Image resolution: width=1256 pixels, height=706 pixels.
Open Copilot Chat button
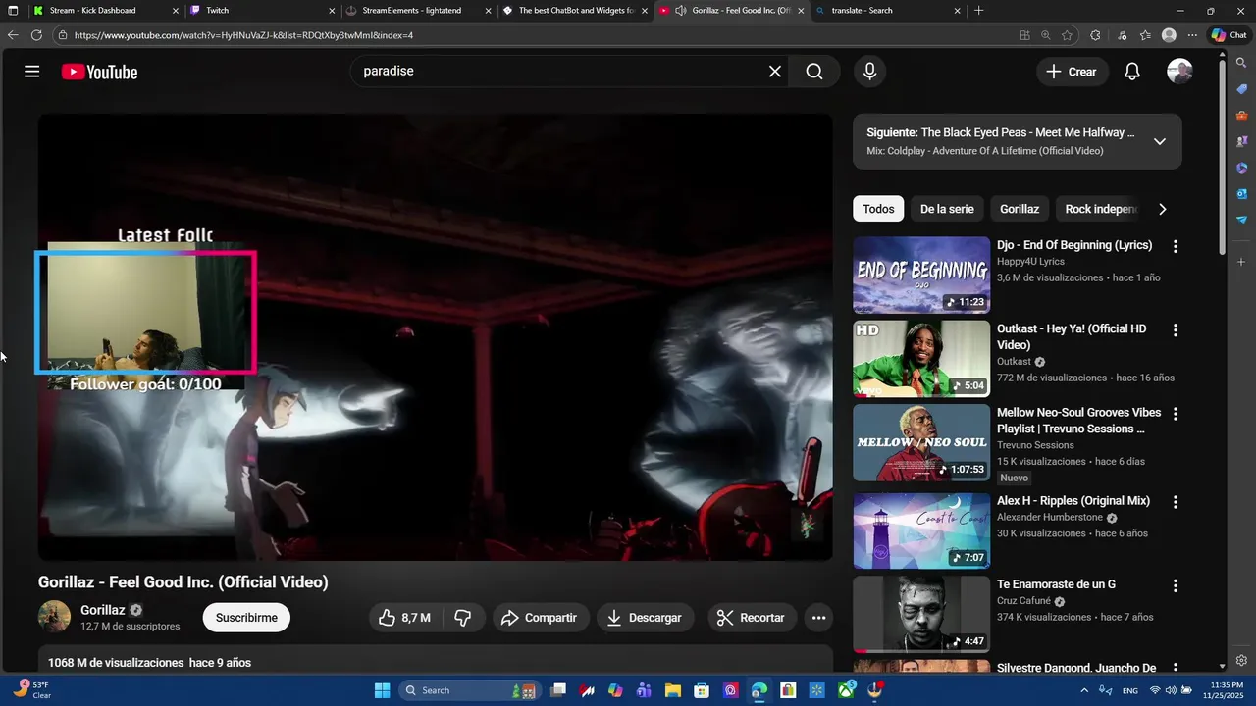tap(1230, 35)
